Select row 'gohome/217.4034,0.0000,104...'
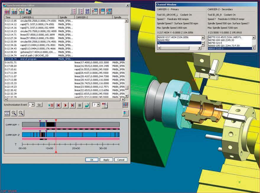Image resolution: width=260 pixels, height=193 pixels. point(64,52)
